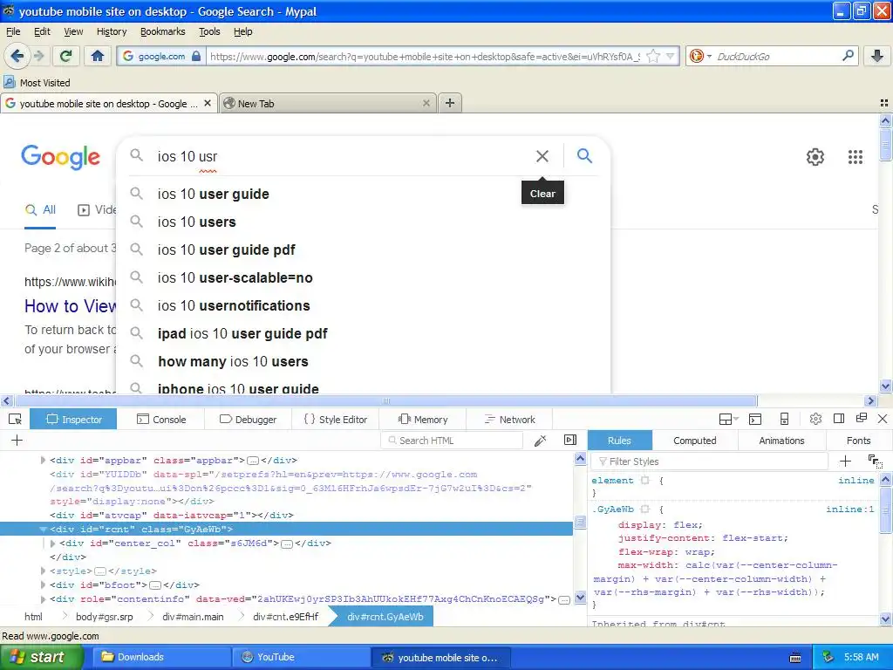
Task: Open the Bookmarks menu
Action: click(x=162, y=31)
